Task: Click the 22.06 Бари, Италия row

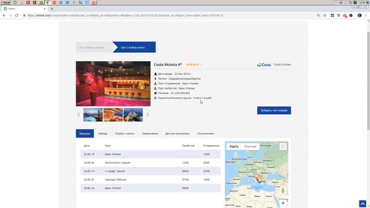Action: tap(150, 154)
